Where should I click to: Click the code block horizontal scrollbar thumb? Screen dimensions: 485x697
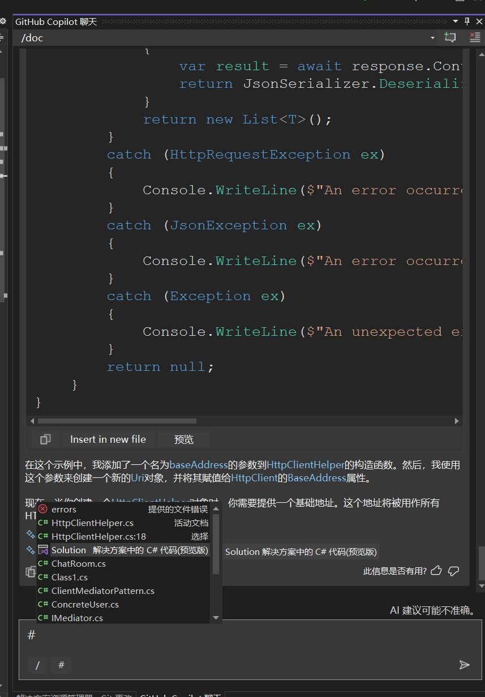point(117,421)
